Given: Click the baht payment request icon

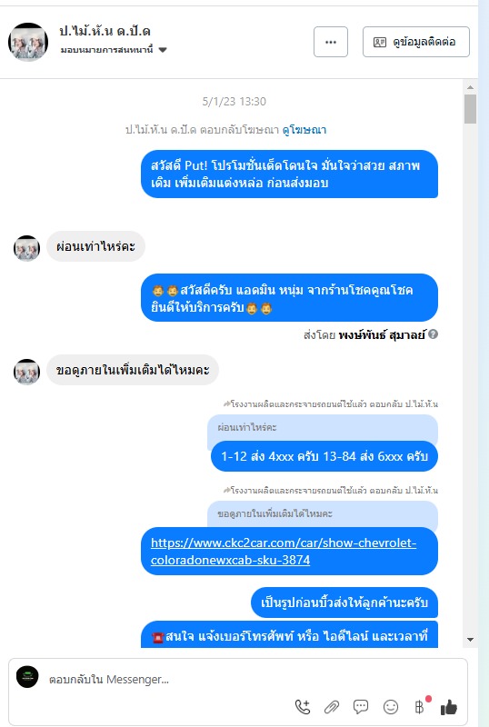Looking at the screenshot, I should click(x=419, y=706).
